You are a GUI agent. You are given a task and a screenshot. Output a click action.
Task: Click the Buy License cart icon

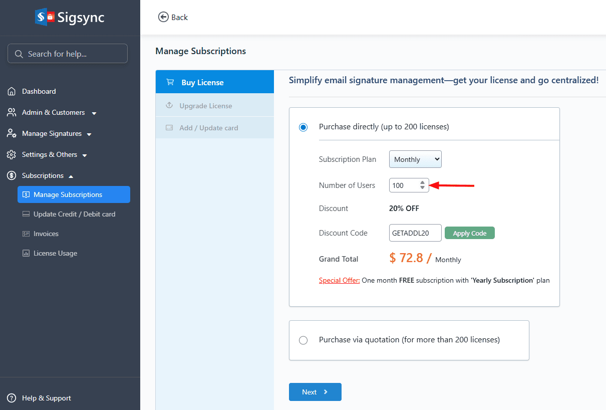click(170, 82)
